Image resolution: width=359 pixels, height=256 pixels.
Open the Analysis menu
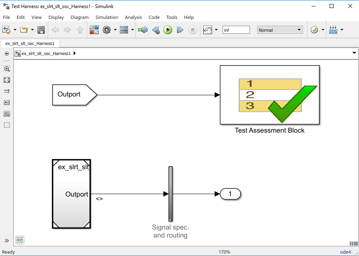133,17
